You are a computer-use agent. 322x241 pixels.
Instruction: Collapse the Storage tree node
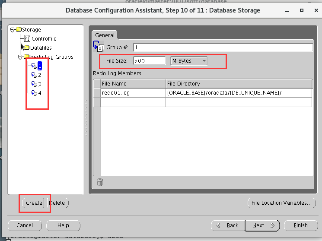point(13,30)
